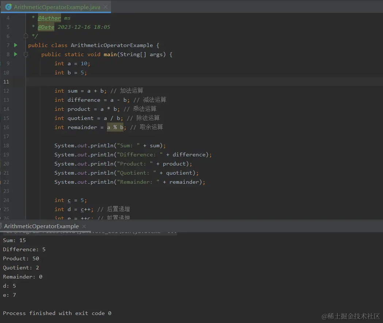Run class from gutter arrow on line 7
The image size is (383, 323).
click(x=16, y=45)
